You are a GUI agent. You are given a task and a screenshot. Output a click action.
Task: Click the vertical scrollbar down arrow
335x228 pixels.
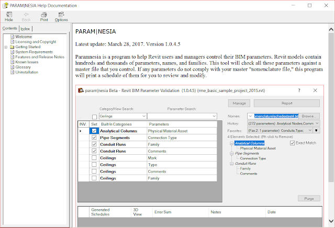(x=331, y=221)
